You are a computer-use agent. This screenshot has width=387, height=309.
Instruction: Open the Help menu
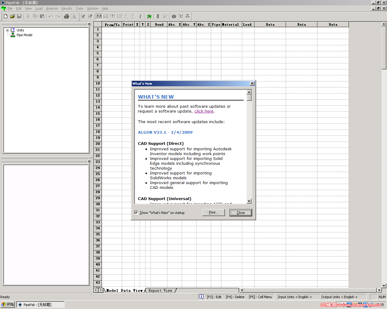point(105,8)
